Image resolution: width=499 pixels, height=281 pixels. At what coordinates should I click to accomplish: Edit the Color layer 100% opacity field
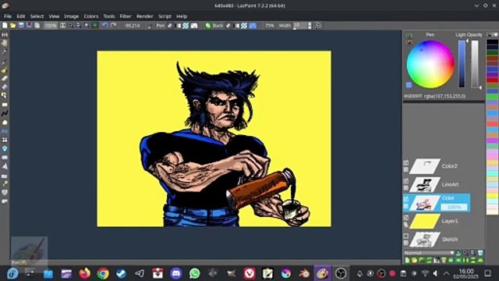(454, 207)
